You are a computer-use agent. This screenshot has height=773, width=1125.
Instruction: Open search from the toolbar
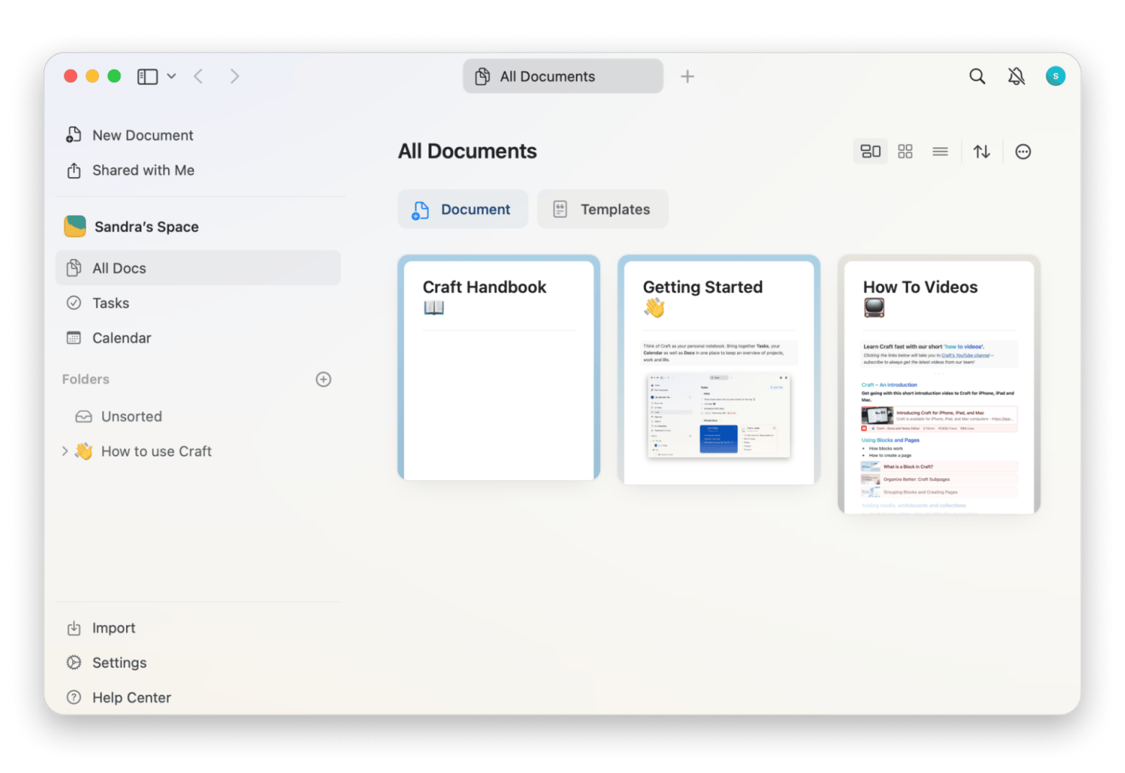(977, 76)
